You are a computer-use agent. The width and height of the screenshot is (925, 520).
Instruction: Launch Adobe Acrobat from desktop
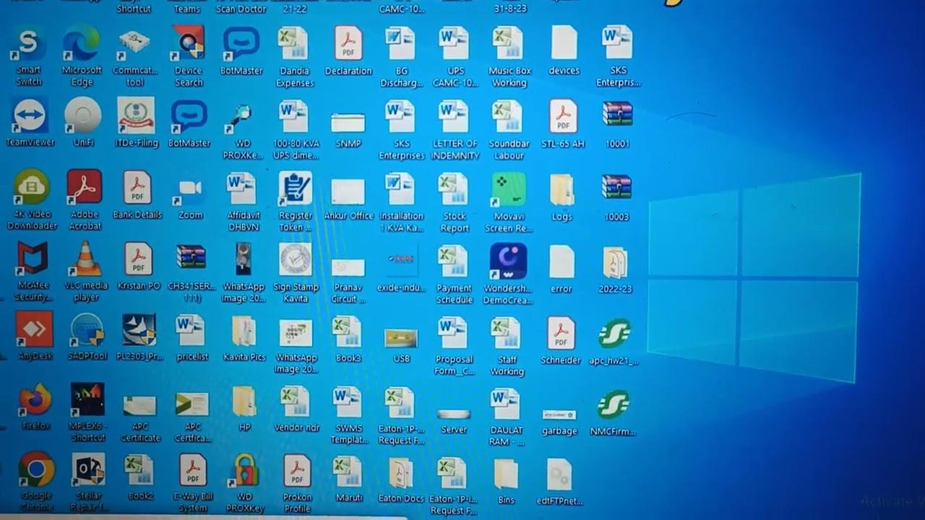click(85, 188)
